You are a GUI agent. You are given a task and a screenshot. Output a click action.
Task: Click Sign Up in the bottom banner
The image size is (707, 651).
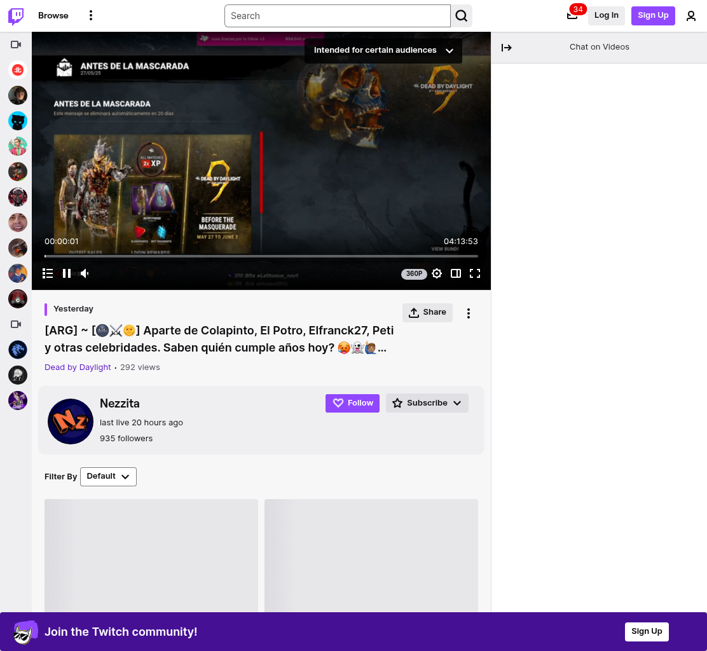[647, 632]
